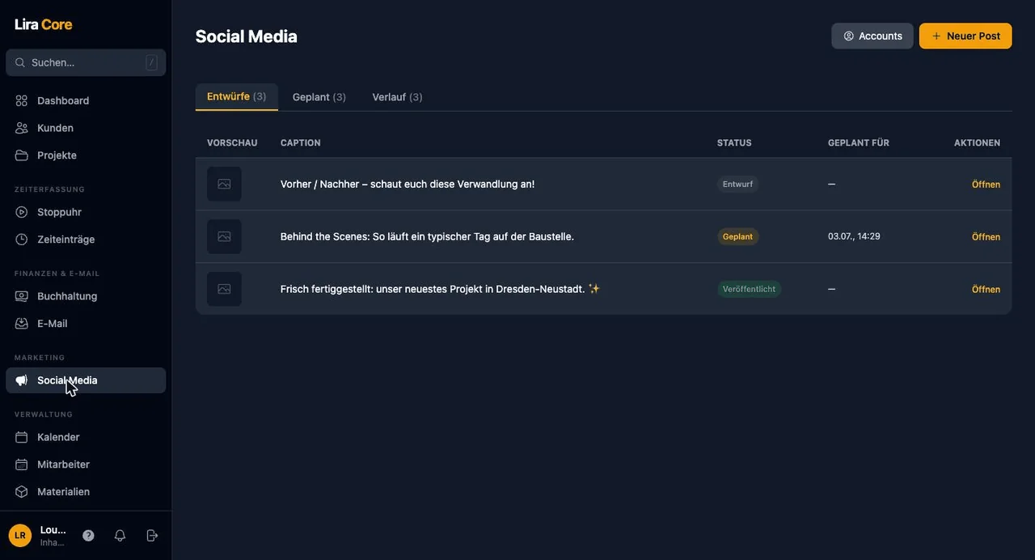The height and width of the screenshot is (560, 1035).
Task: Click the VORSCHAU column header
Action: (x=232, y=142)
